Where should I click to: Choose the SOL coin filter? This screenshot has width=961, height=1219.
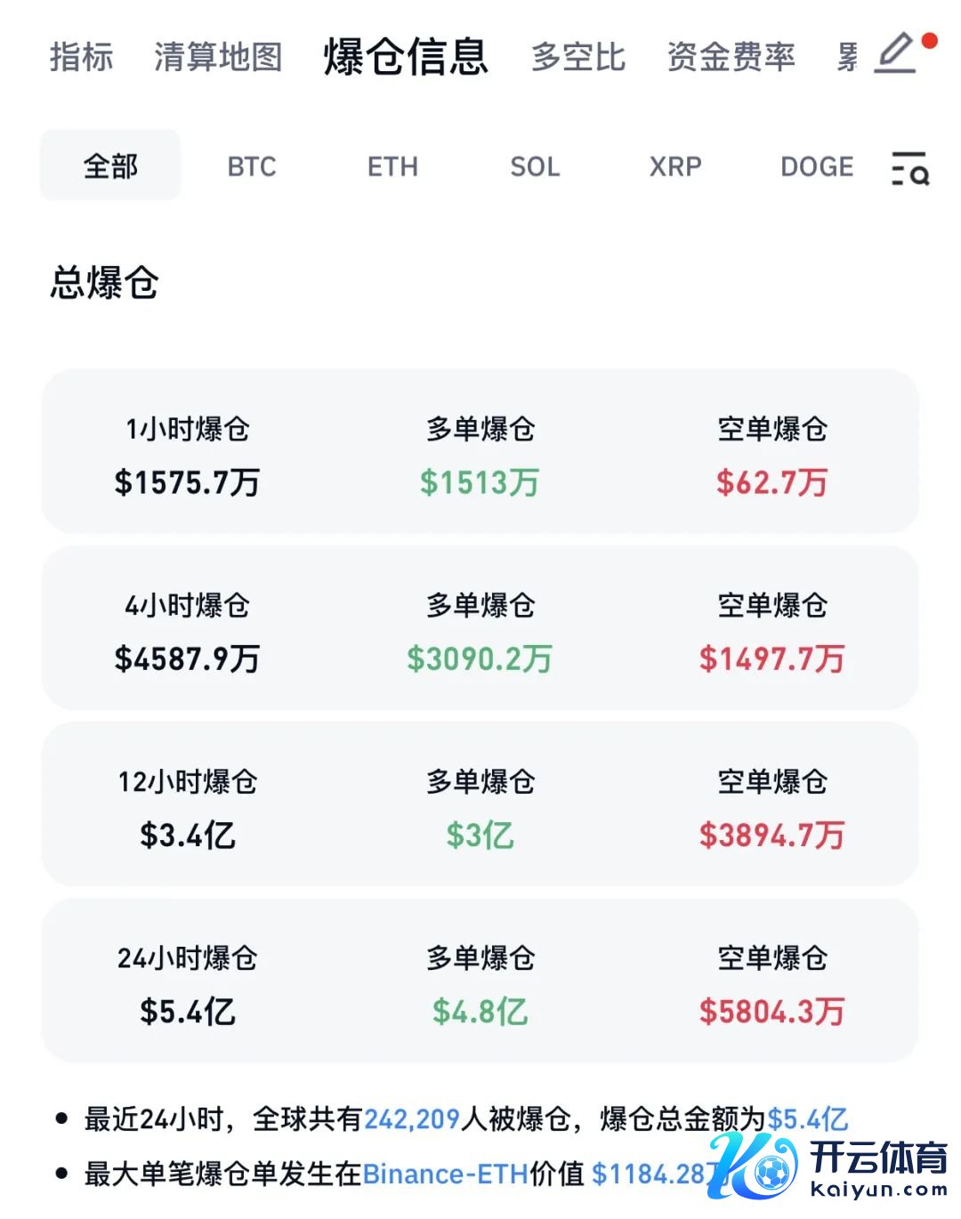(535, 166)
